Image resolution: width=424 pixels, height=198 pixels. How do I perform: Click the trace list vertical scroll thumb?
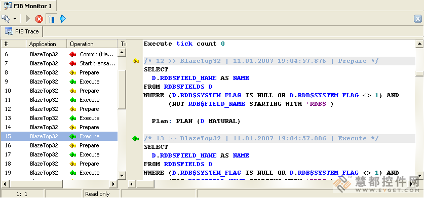point(122,90)
